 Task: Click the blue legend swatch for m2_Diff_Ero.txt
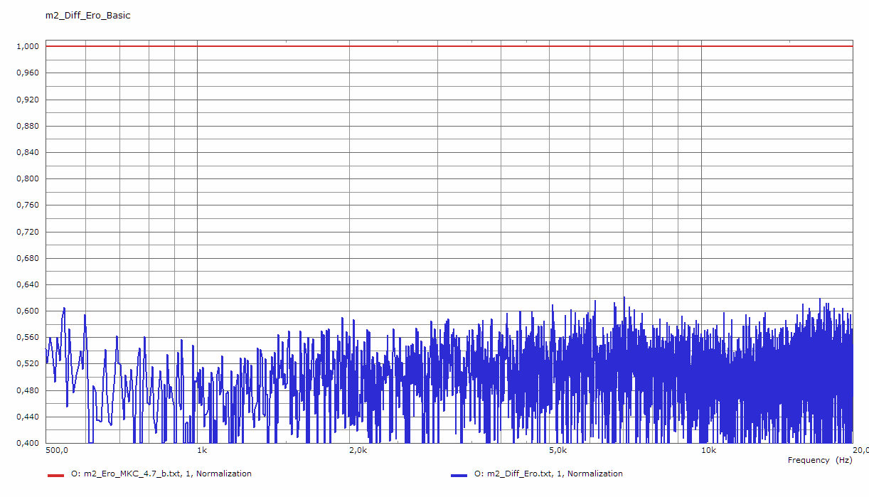pyautogui.click(x=459, y=474)
